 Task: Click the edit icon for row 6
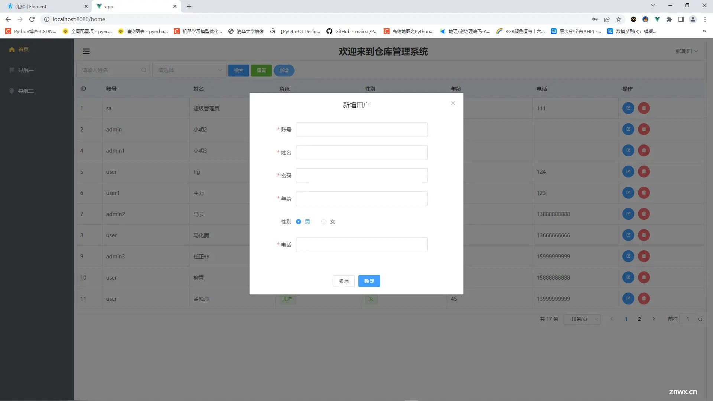tap(628, 192)
